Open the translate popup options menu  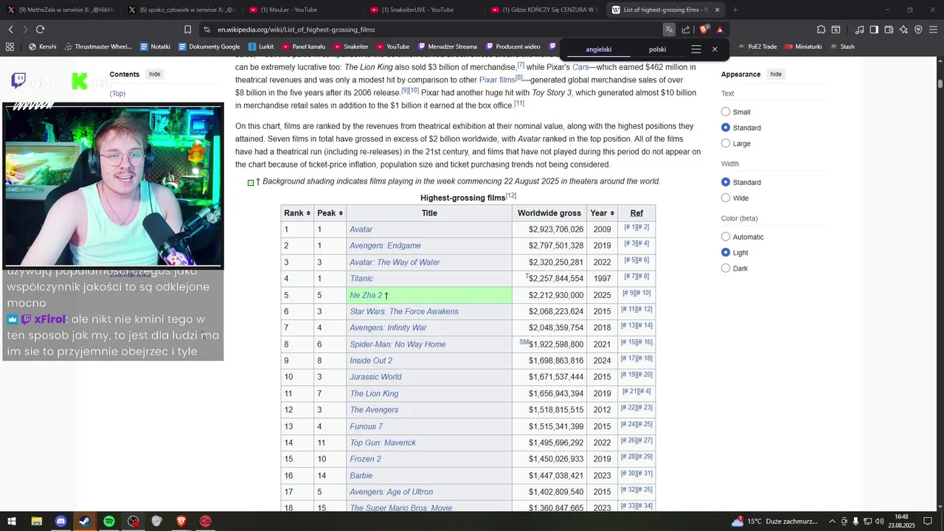click(695, 49)
